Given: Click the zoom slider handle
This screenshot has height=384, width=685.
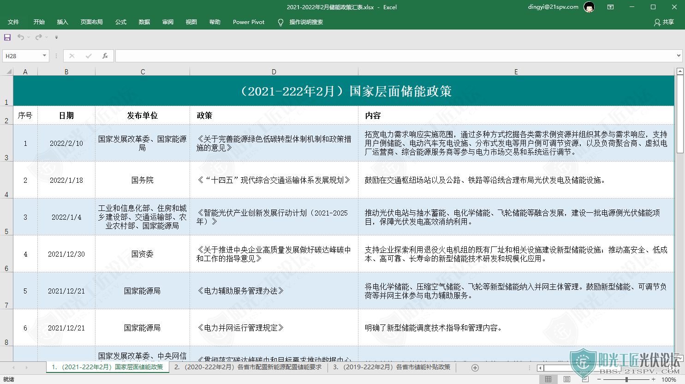Looking at the screenshot, I should tap(626, 379).
